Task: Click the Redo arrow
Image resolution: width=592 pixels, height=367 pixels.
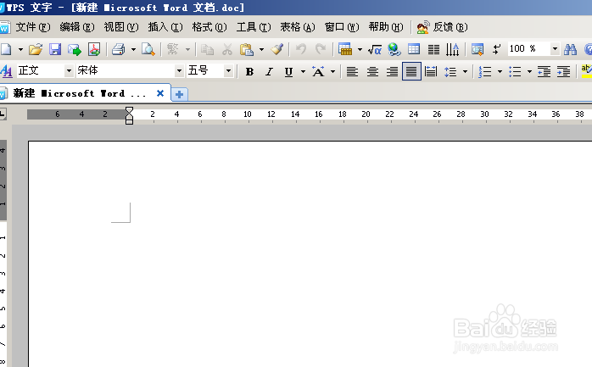Action: 321,49
